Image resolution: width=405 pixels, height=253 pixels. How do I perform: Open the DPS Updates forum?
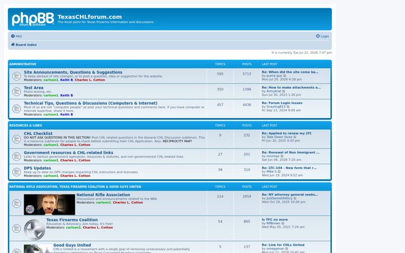[37, 168]
